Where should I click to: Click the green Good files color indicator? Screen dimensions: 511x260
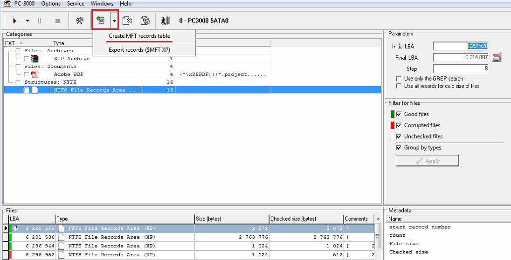click(x=392, y=114)
